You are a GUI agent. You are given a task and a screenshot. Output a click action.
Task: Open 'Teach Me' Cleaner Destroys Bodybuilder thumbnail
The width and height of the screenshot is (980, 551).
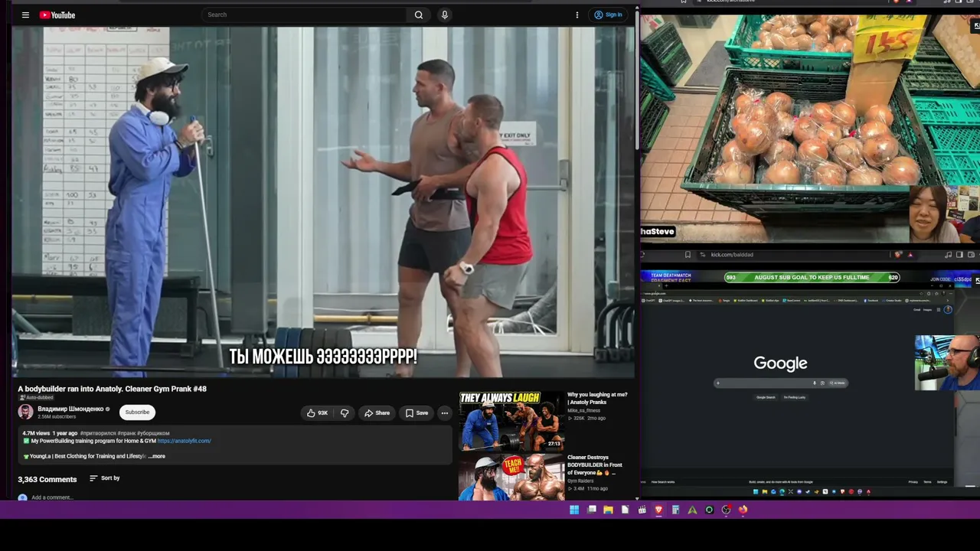pyautogui.click(x=511, y=477)
